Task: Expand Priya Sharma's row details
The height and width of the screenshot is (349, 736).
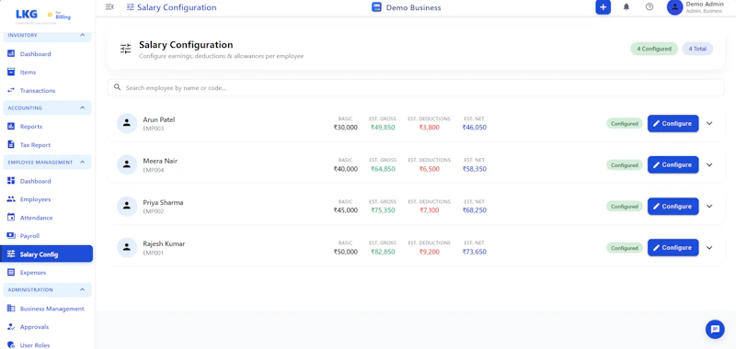Action: coord(709,206)
